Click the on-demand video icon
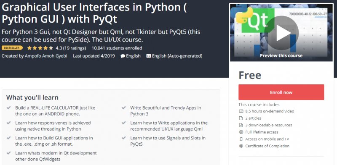The image size is (337, 165). click(x=241, y=111)
